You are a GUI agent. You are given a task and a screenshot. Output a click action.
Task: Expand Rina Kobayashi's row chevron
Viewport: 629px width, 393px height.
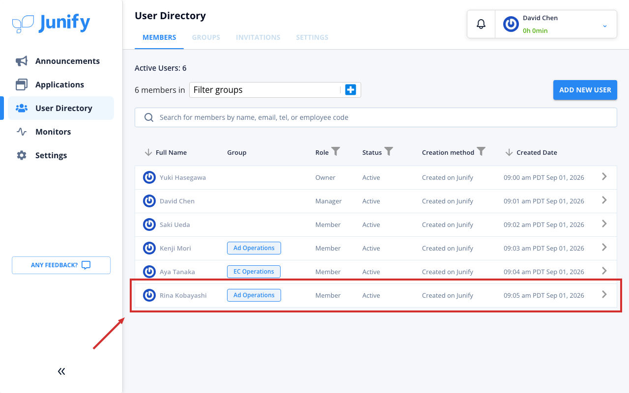[x=604, y=295]
